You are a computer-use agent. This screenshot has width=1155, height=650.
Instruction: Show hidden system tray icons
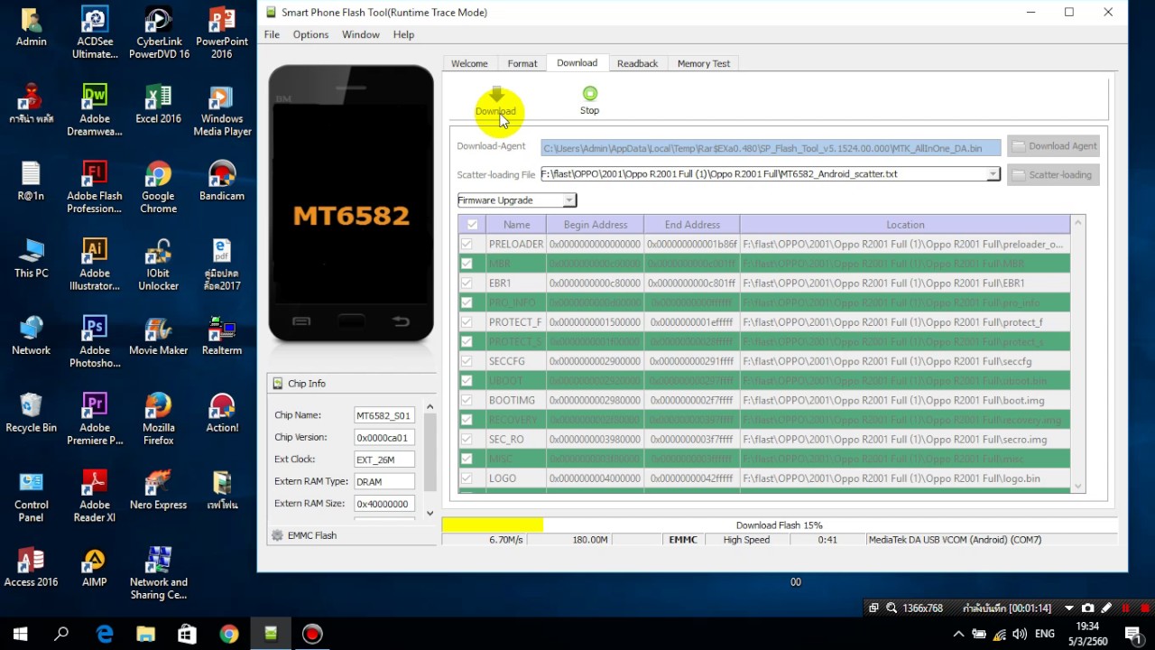[958, 634]
